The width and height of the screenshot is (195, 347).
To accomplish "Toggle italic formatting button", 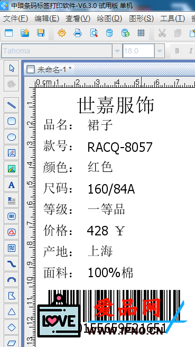I will click(191, 51).
